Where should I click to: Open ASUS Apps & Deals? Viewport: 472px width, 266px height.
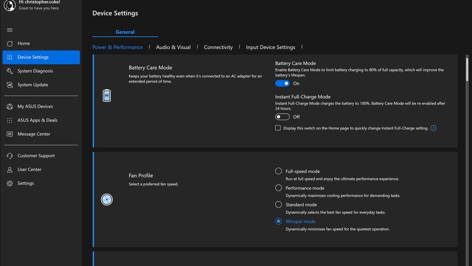(37, 120)
